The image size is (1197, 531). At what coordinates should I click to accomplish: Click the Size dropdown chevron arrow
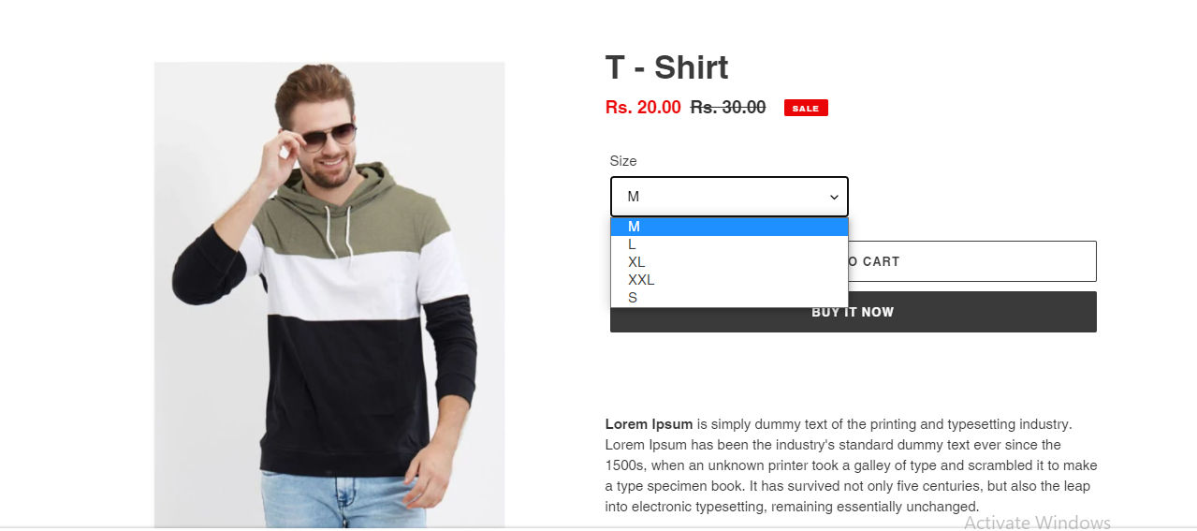coord(833,197)
